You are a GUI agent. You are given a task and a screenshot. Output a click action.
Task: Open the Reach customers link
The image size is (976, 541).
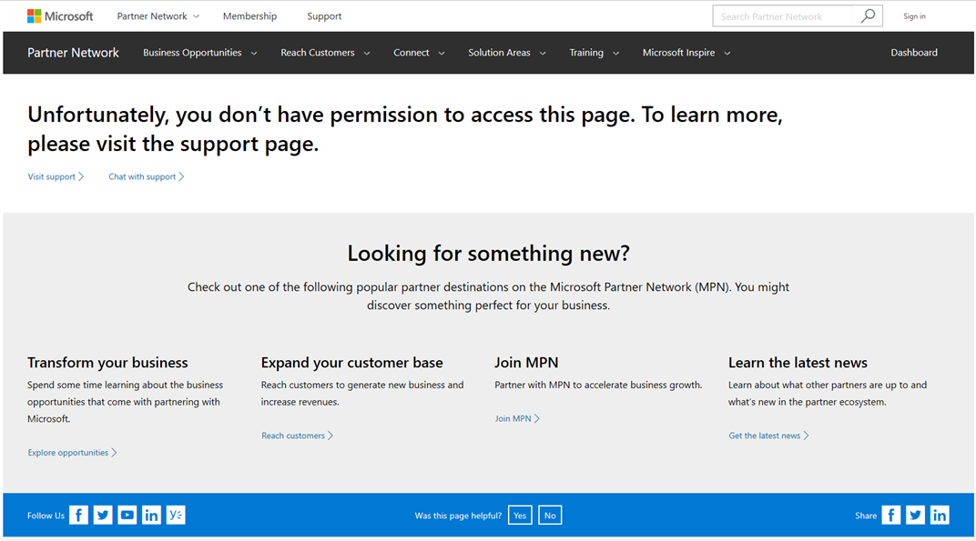(297, 436)
